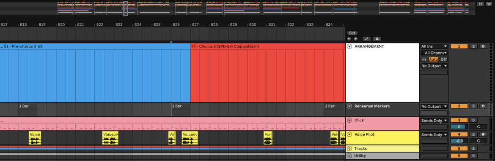Collapse the Voice Pilot track
The image size is (495, 161).
coord(349,134)
